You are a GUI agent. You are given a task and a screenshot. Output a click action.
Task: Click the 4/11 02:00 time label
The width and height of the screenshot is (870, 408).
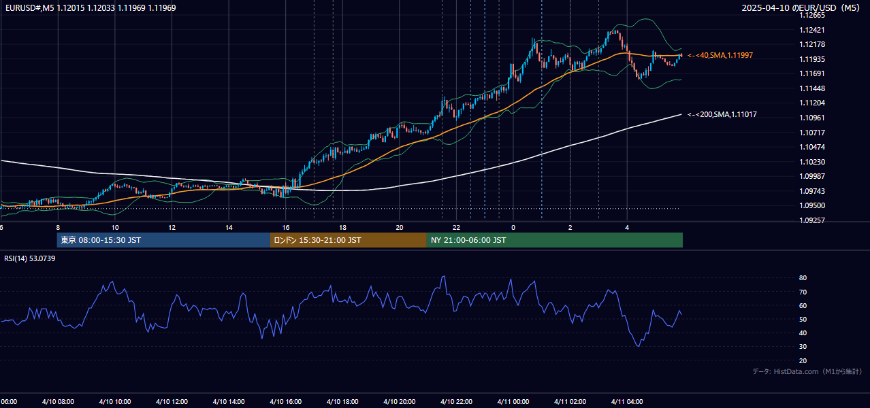[569, 402]
